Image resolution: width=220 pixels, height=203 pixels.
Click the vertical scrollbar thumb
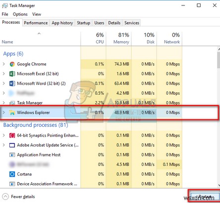coord(219,60)
